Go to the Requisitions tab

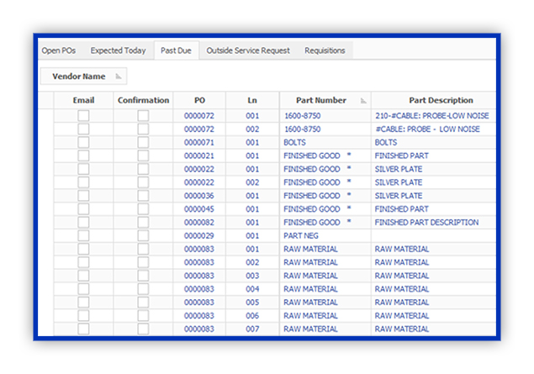point(325,50)
